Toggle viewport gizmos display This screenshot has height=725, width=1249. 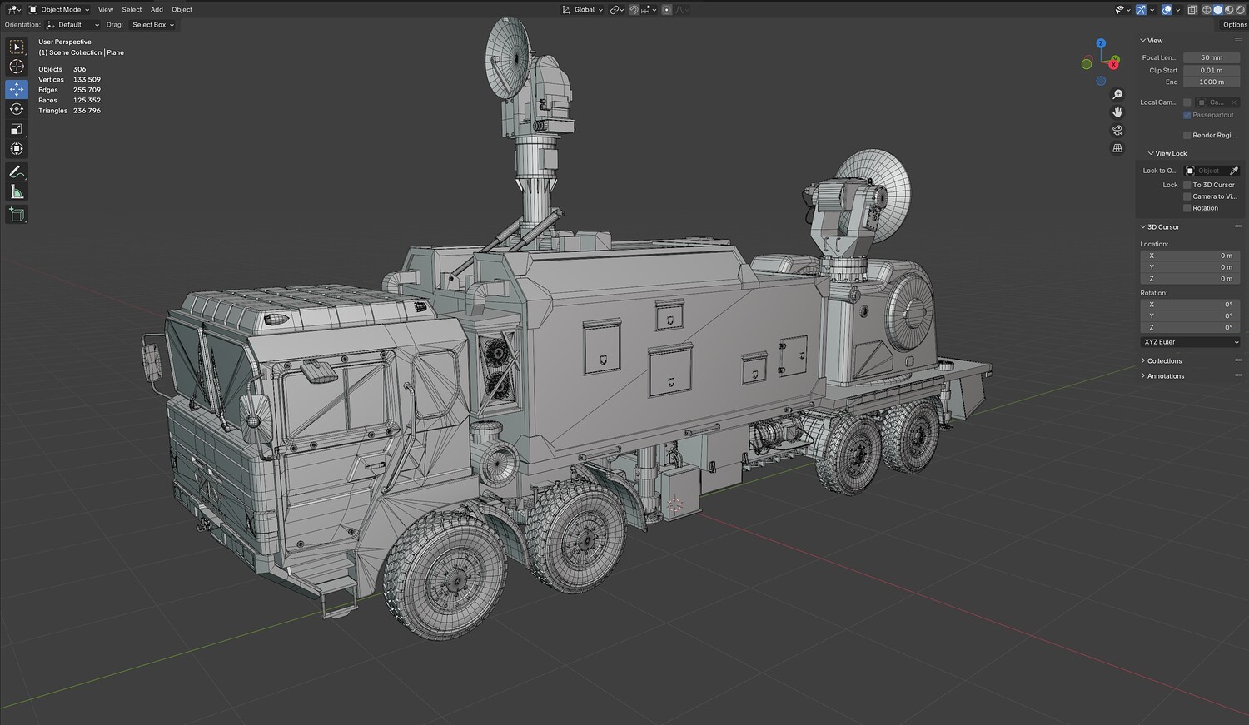pyautogui.click(x=1141, y=10)
